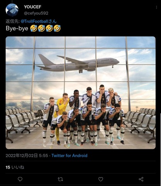This screenshot has height=186, width=161.
Task: Open YOUCEF's profile avatar
Action: coord(12,10)
